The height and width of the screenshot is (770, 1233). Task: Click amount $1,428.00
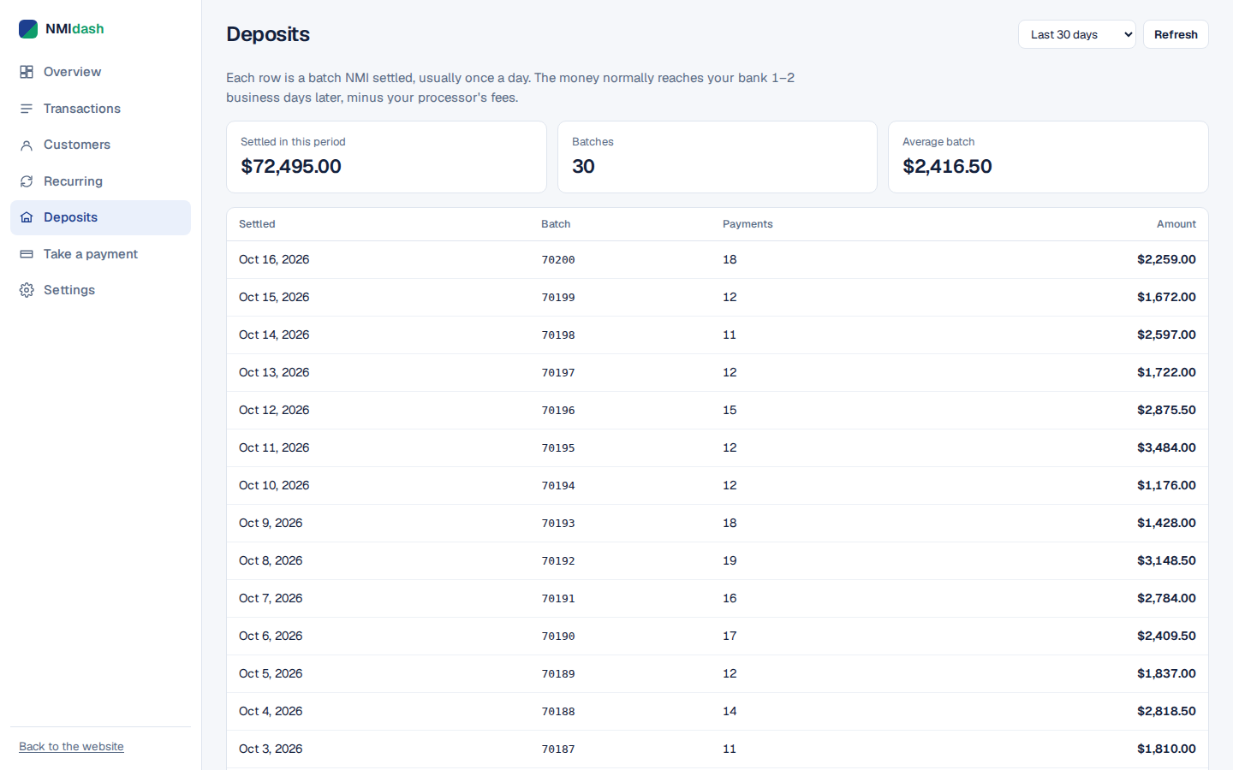pyautogui.click(x=1166, y=523)
